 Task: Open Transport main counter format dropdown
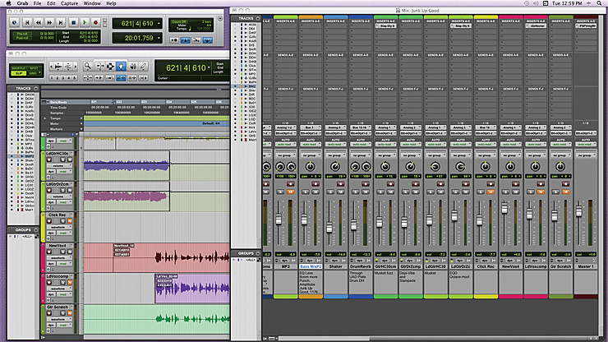pyautogui.click(x=159, y=23)
